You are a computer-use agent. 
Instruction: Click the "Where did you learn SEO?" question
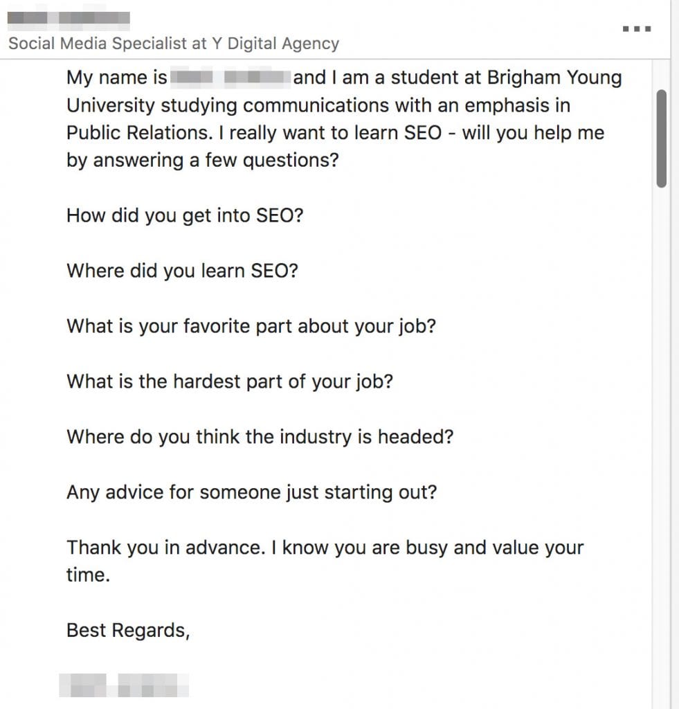pos(182,270)
